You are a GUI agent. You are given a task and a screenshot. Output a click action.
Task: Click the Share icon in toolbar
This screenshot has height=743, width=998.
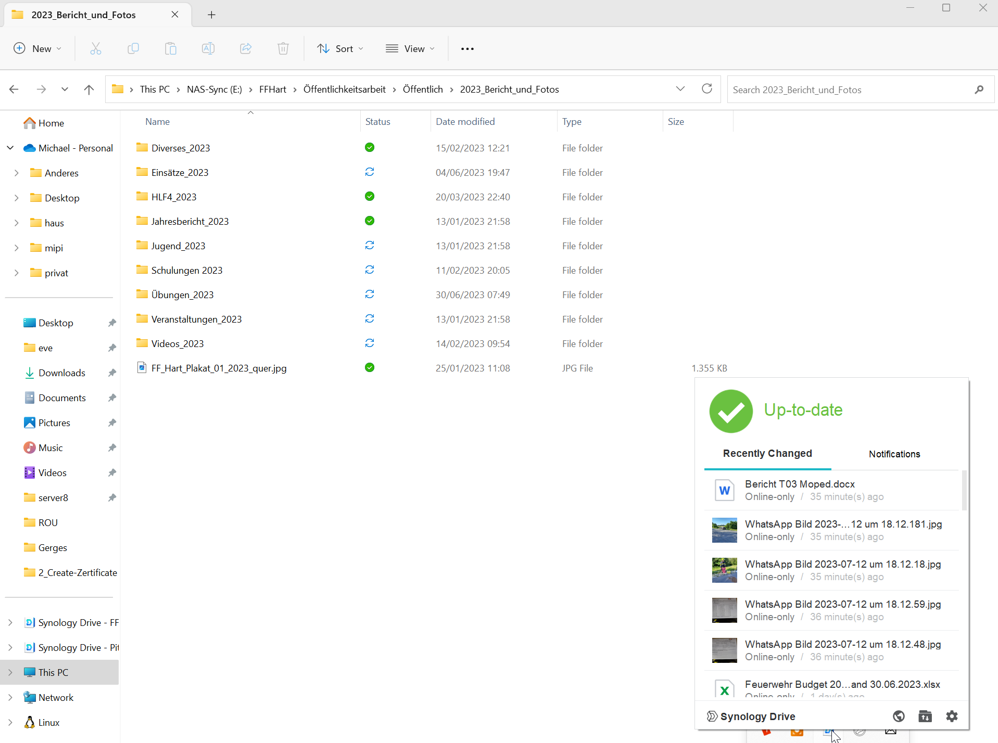(x=246, y=48)
